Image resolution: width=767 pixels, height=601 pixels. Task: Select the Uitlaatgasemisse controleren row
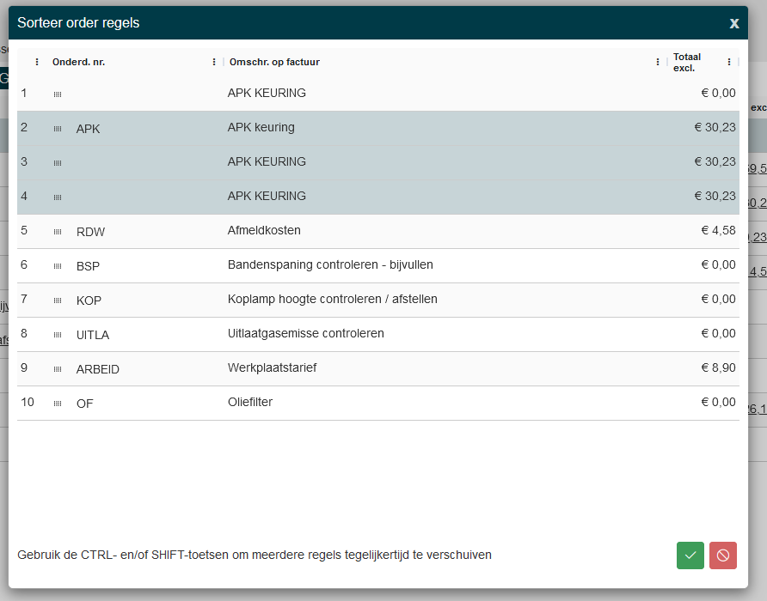coord(305,334)
